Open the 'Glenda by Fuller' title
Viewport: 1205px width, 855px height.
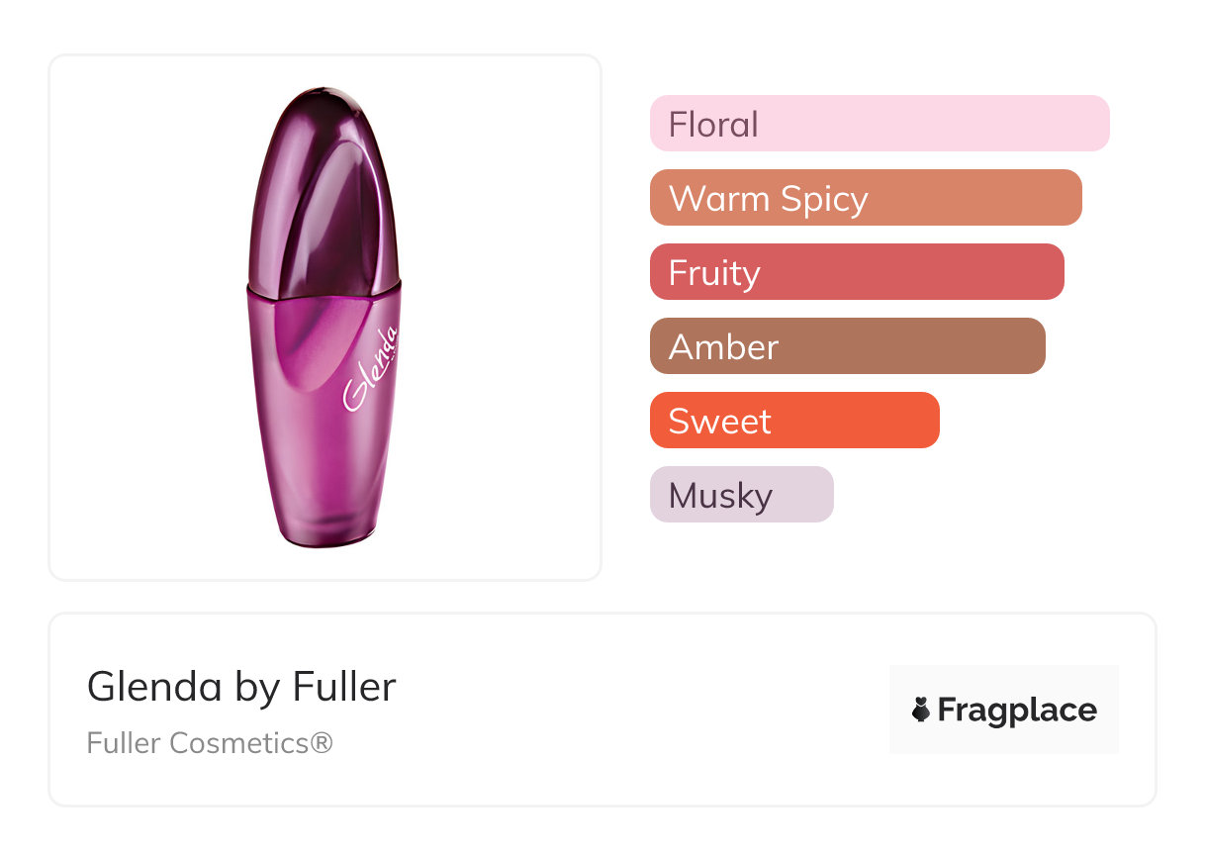[x=241, y=687]
